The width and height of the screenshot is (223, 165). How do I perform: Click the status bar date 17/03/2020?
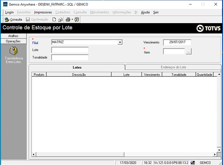point(128,163)
